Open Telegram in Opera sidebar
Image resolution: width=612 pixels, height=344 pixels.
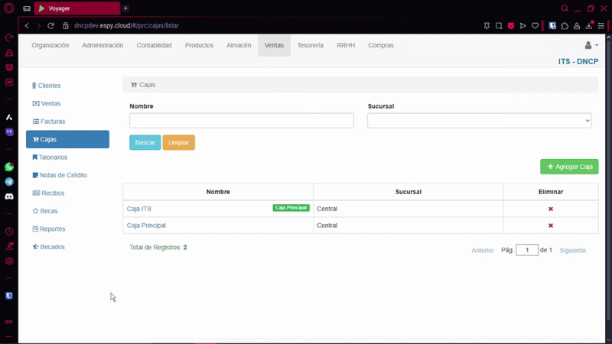click(x=9, y=182)
